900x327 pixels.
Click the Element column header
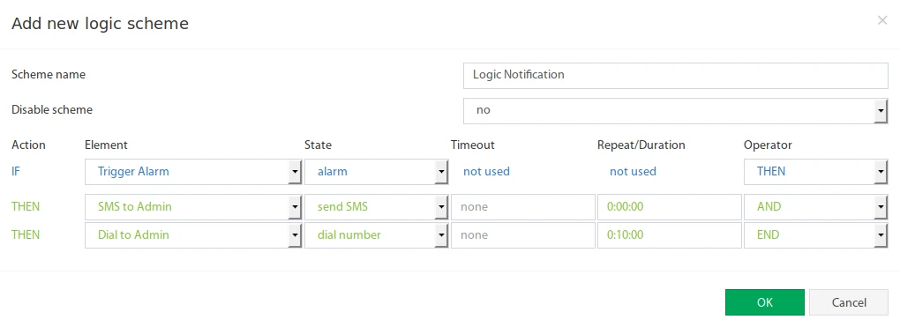106,145
